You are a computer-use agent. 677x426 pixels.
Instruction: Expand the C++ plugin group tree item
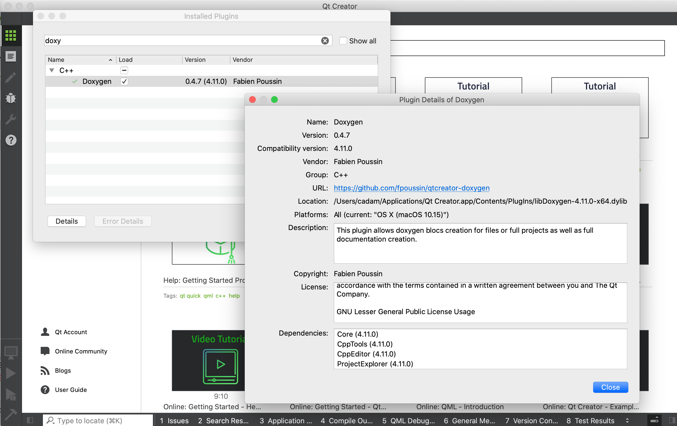[51, 70]
